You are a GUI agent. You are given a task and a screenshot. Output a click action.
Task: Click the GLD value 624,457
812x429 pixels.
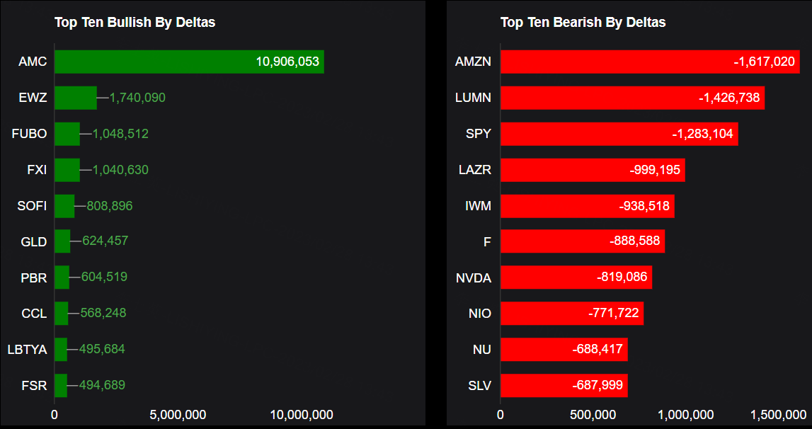105,241
